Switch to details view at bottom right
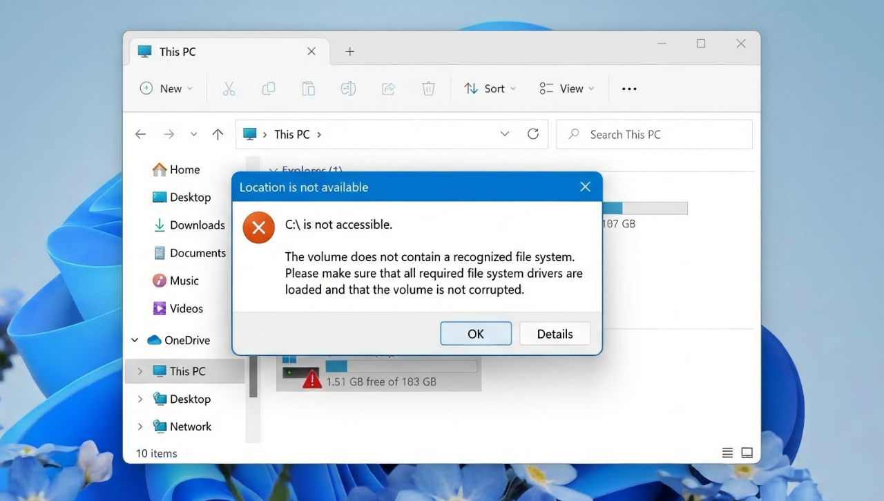Viewport: 884px width, 501px height. pos(727,453)
